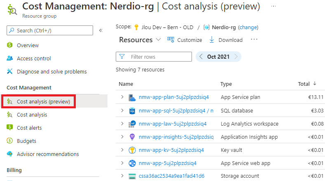The image size is (325, 181).
Task: Click the Application Insights lightbulb icon
Action: pyautogui.click(x=132, y=137)
